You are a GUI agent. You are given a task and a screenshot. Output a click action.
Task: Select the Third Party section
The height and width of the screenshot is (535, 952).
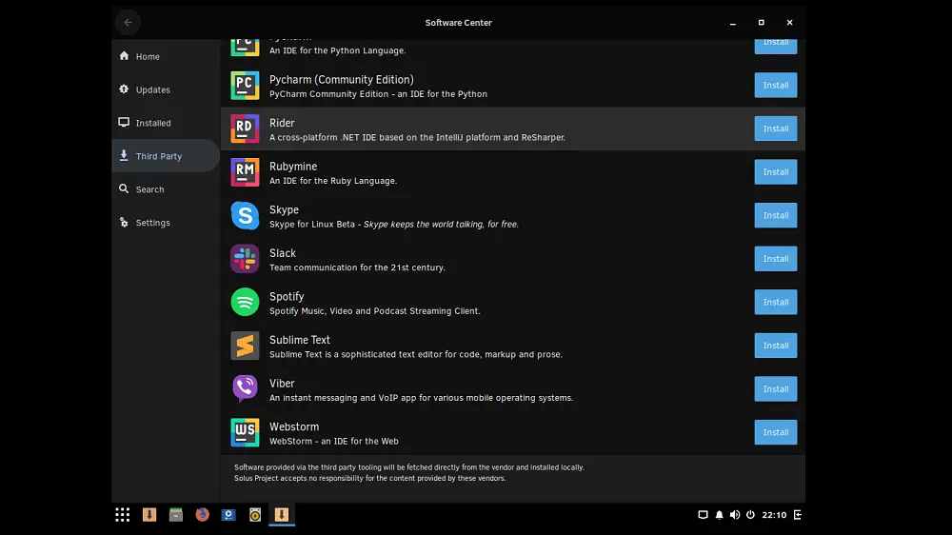click(x=165, y=156)
